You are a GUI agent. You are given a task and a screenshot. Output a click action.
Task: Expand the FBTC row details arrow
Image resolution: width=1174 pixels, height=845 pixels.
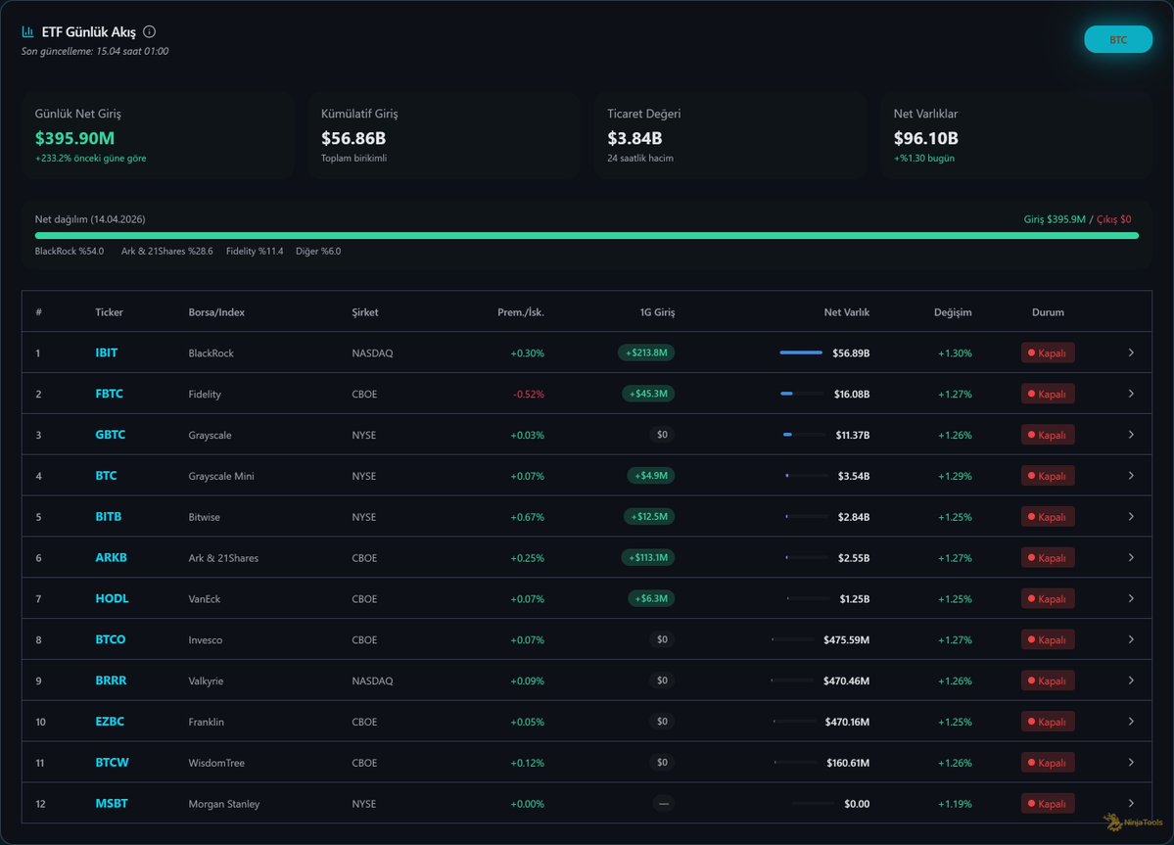coord(1131,394)
